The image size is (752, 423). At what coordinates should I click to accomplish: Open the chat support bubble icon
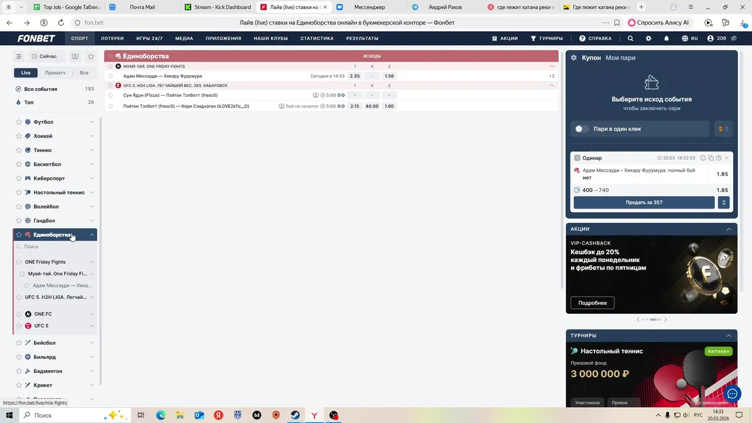click(x=732, y=394)
